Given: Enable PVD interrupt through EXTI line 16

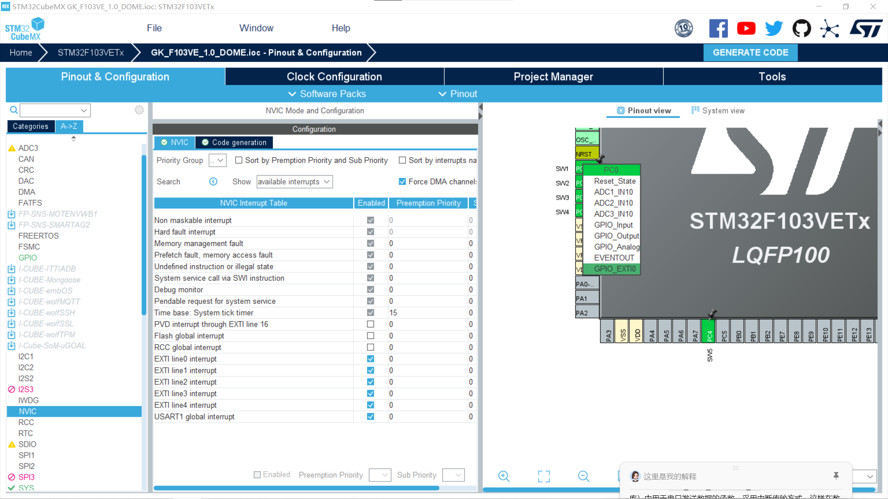Looking at the screenshot, I should coord(370,324).
